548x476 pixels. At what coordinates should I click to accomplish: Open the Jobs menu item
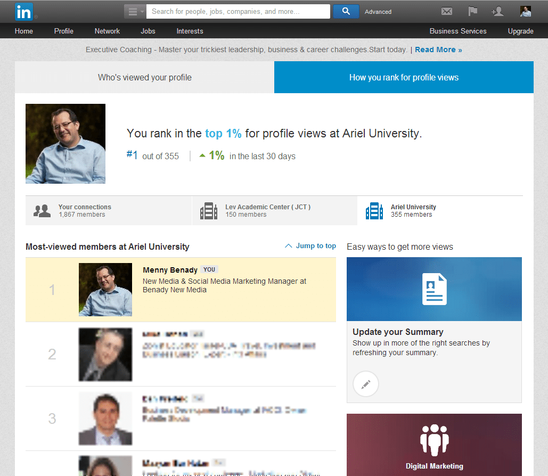pyautogui.click(x=148, y=31)
